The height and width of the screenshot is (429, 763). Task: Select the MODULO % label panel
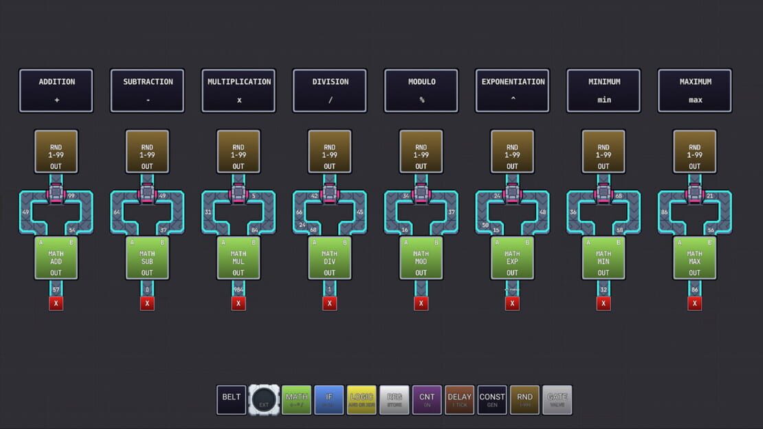(421, 91)
